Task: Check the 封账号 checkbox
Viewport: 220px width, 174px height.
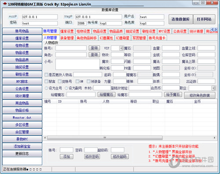Action: click(60, 81)
